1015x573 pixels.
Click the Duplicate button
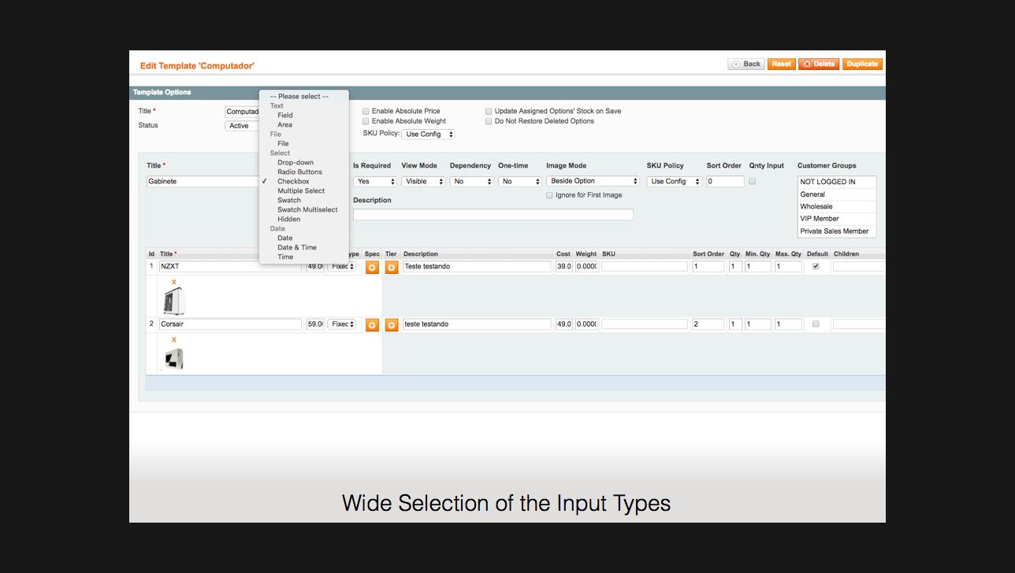click(x=862, y=64)
